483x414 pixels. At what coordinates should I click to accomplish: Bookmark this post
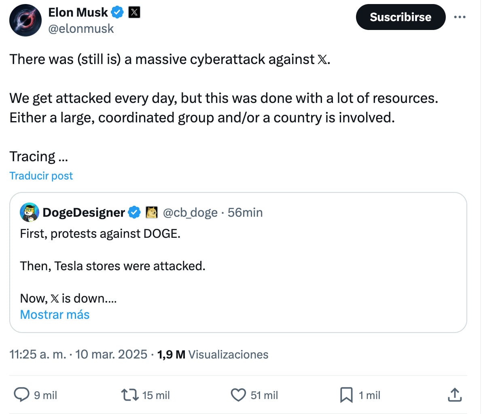coord(346,395)
